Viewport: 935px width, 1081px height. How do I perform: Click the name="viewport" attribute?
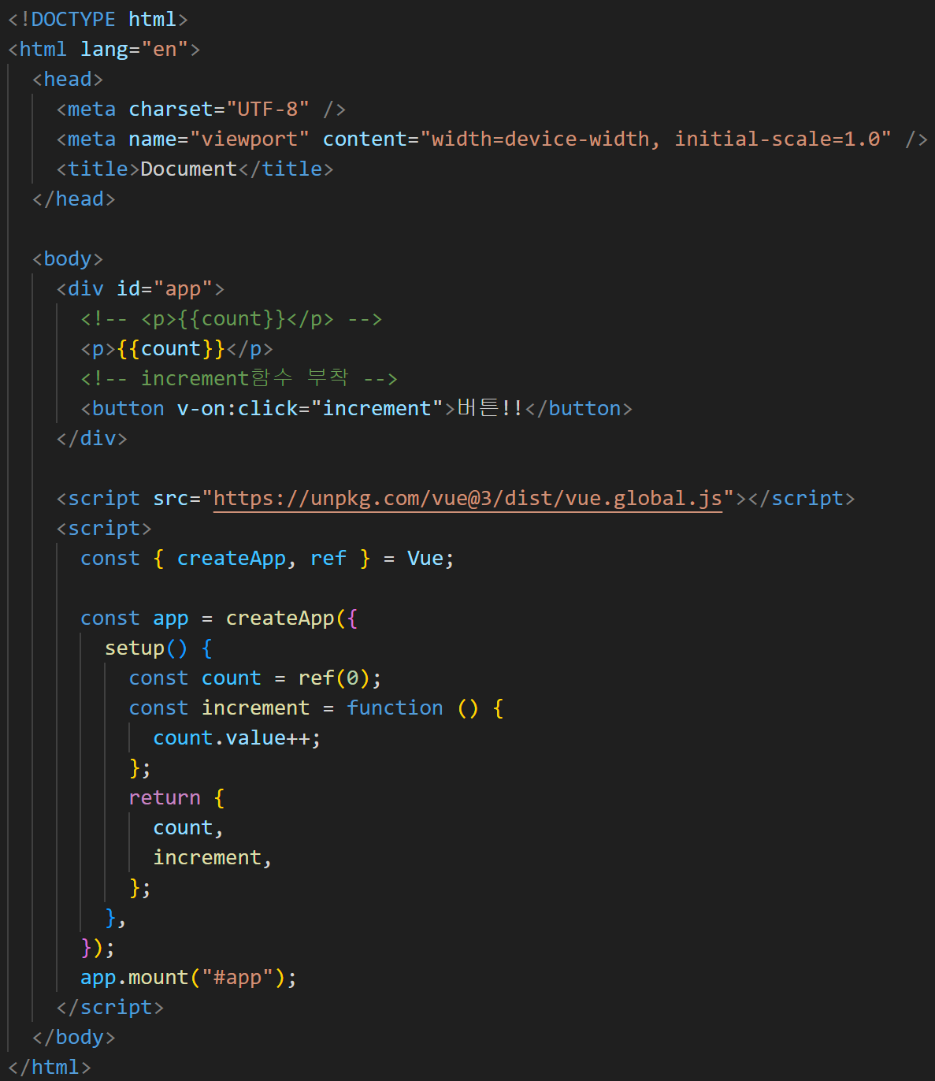point(219,139)
